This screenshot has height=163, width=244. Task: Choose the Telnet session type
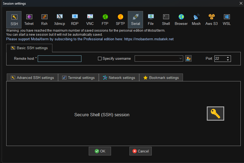click(29, 20)
